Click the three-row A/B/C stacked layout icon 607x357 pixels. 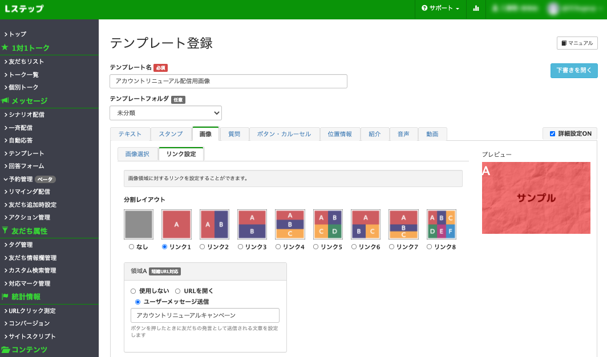click(290, 224)
